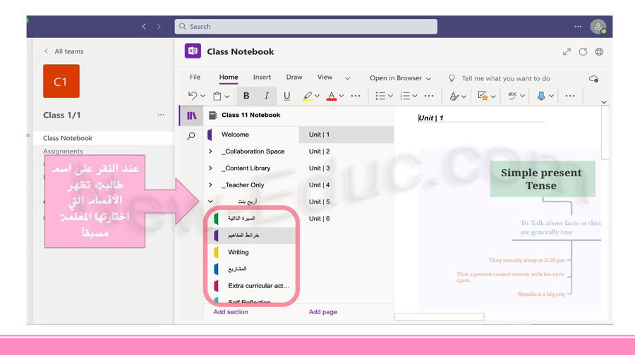Viewport: 635px width, 355px height.
Task: Click the Tell me what you want to do box
Action: tap(506, 78)
